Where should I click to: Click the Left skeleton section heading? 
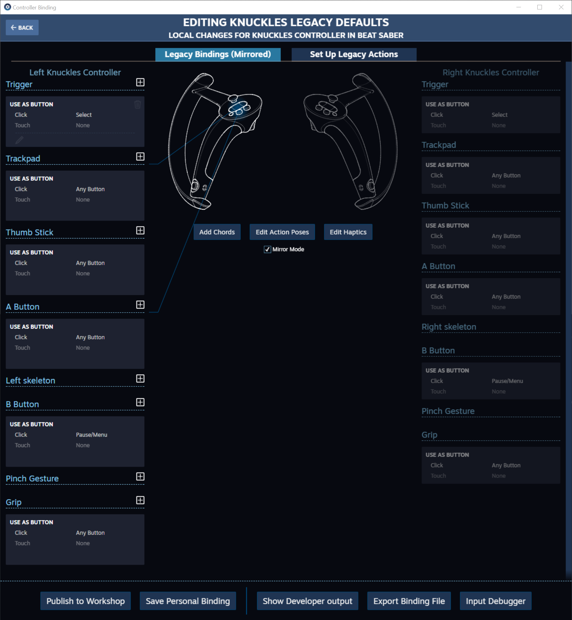(x=30, y=381)
